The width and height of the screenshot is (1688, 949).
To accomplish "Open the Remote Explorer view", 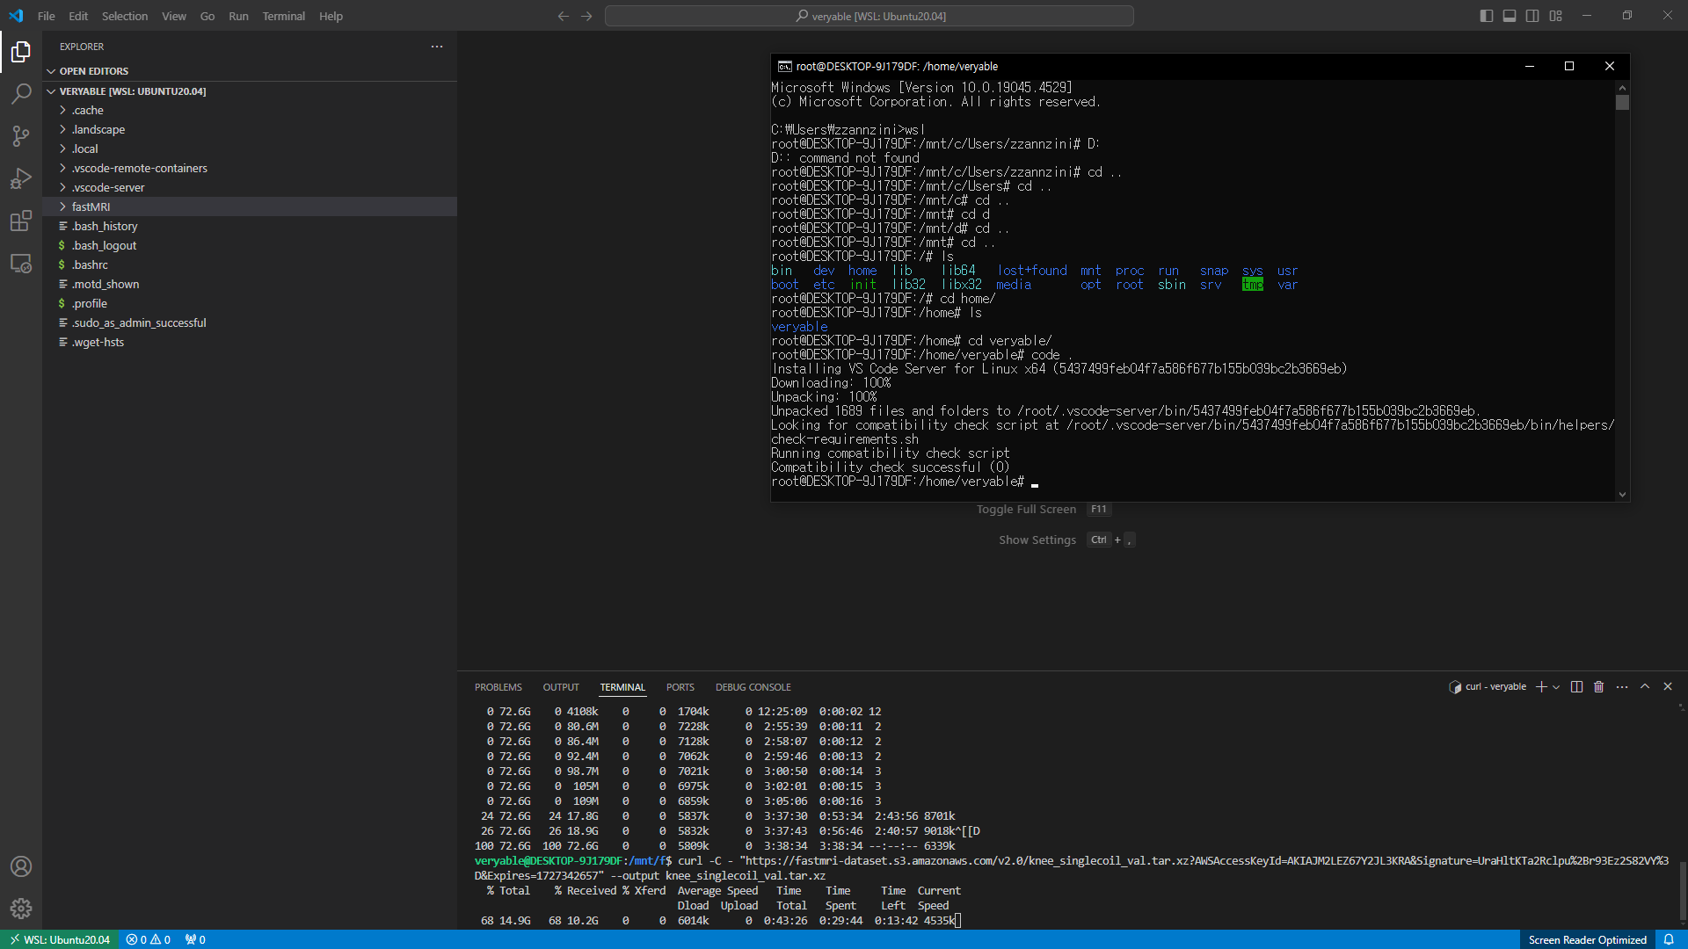I will pos(21,264).
